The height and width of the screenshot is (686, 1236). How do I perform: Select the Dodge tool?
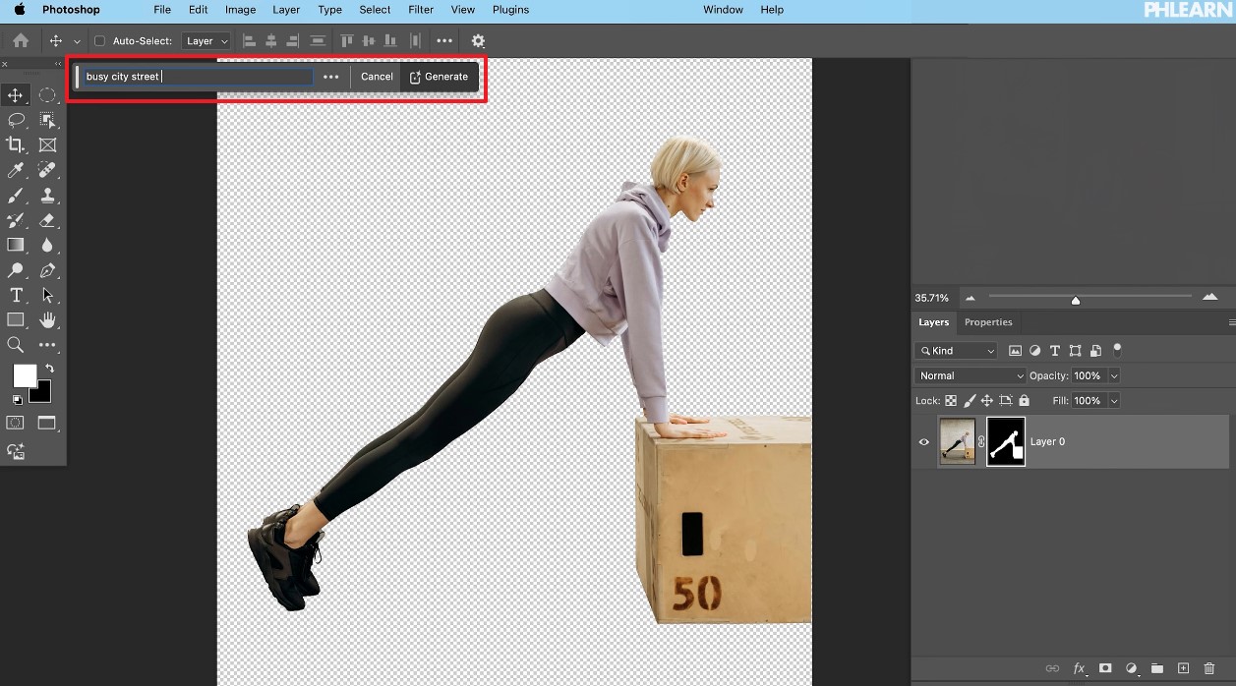coord(16,270)
